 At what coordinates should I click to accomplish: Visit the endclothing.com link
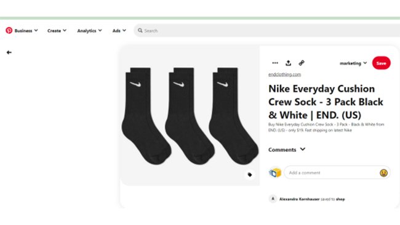coord(284,75)
